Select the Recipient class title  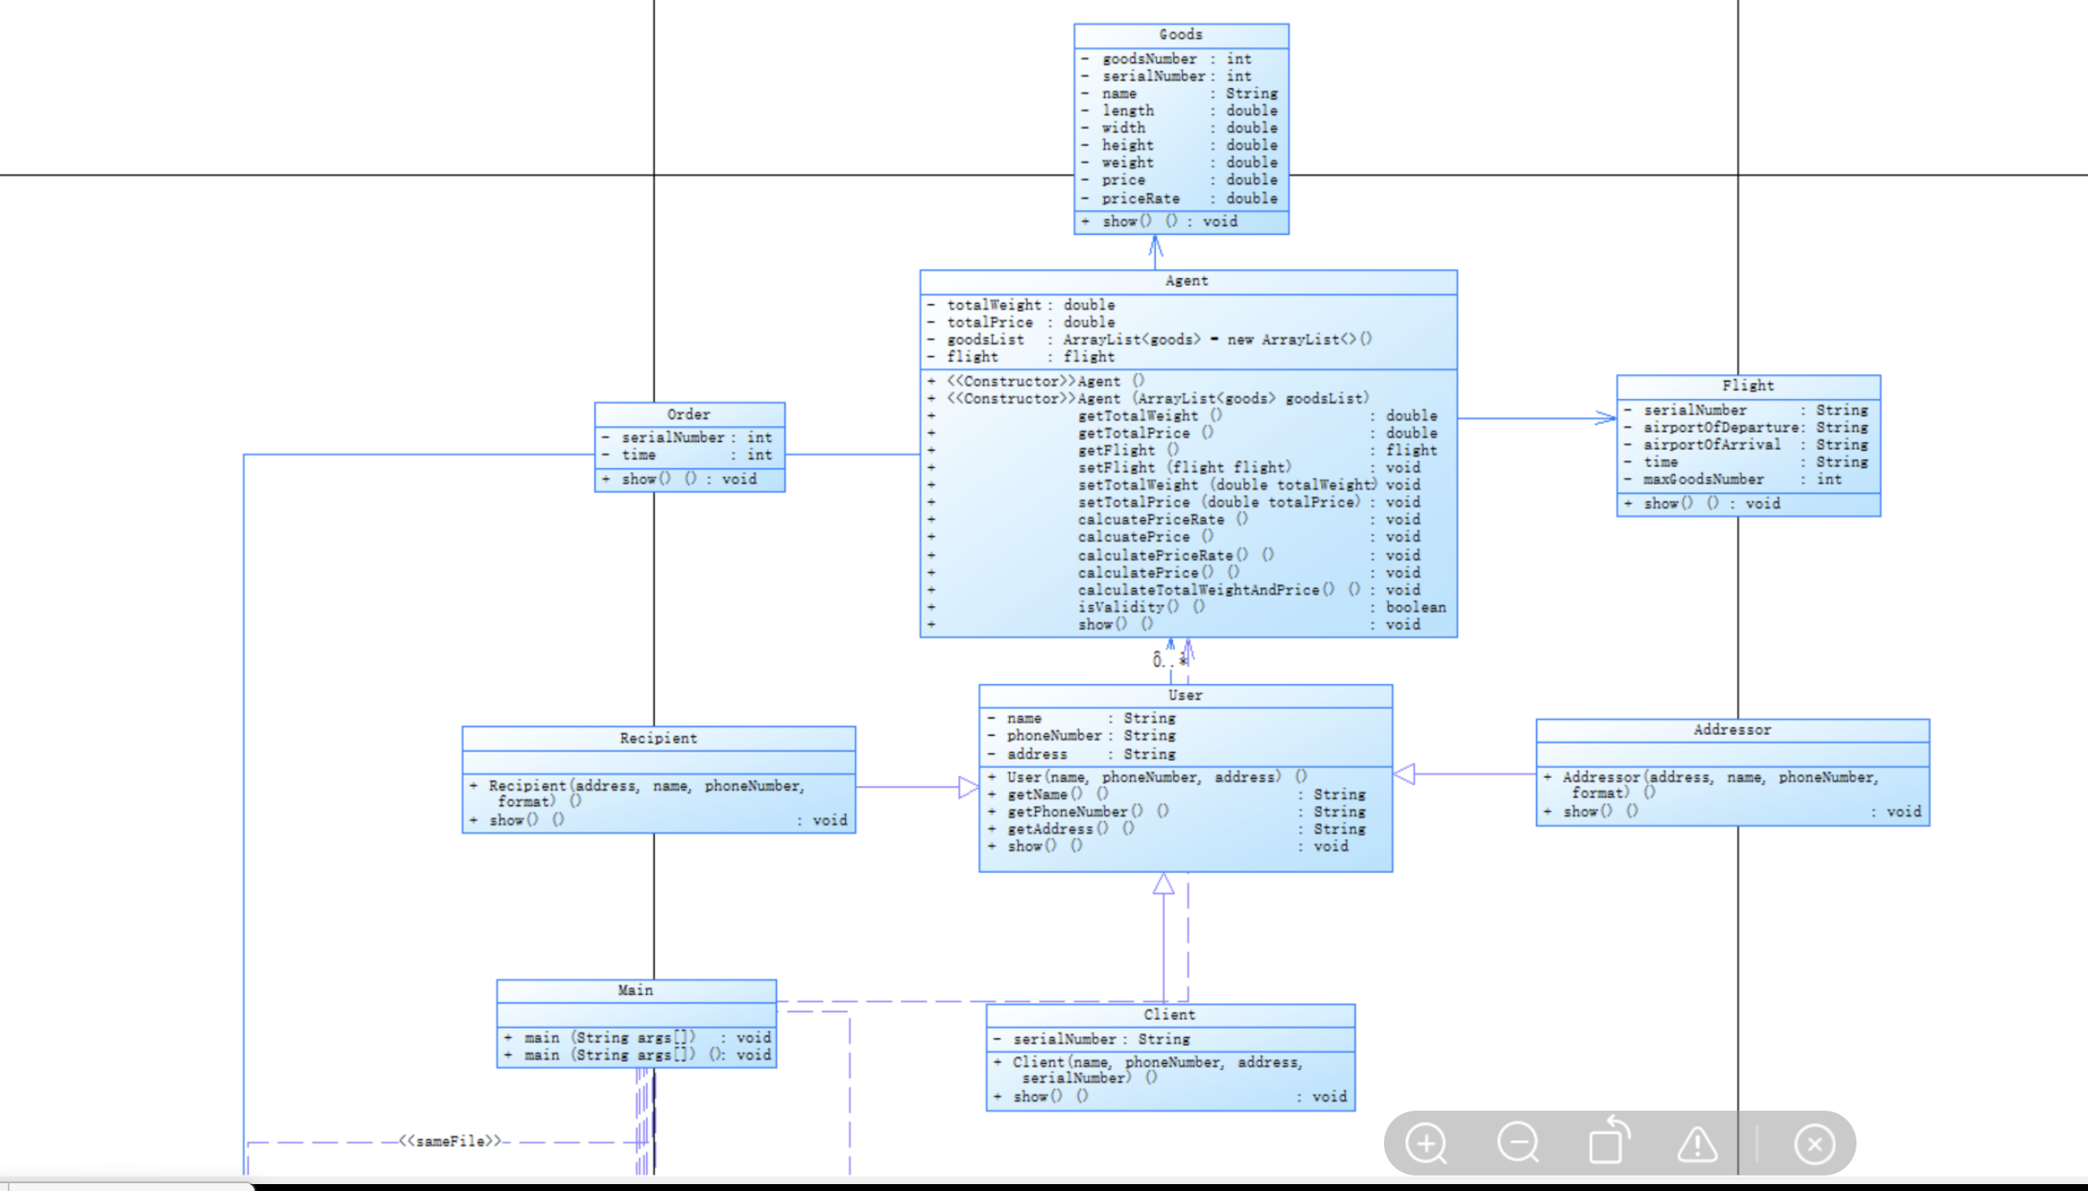coord(658,738)
